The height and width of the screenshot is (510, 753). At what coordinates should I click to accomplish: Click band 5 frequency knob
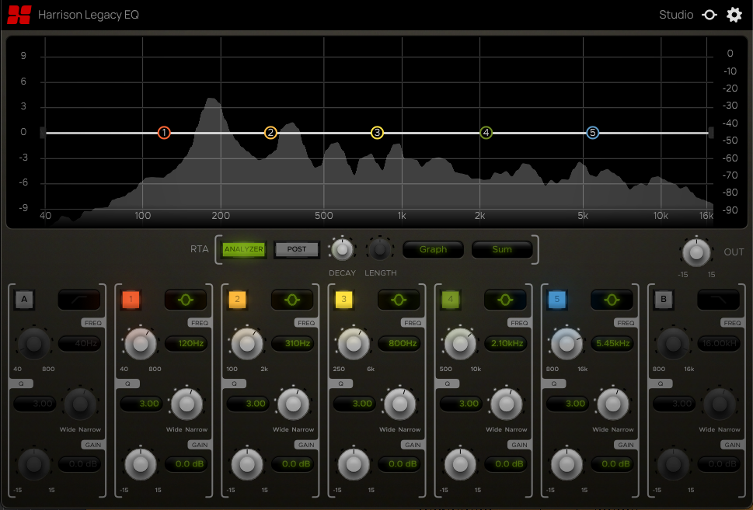(566, 344)
